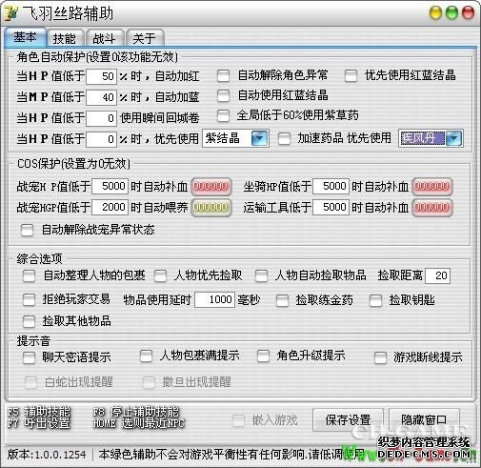Click the HP 自动加红 percentage field

point(101,76)
